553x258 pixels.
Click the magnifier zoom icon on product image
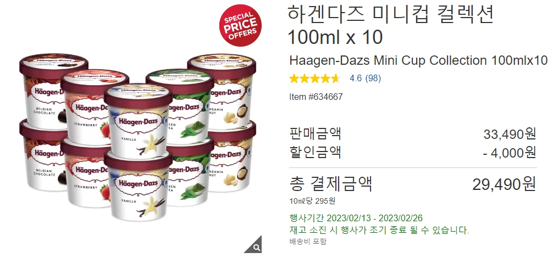point(256,246)
